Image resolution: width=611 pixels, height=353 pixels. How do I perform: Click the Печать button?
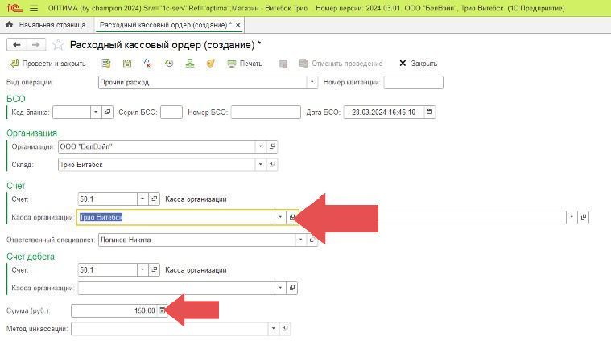pos(245,64)
